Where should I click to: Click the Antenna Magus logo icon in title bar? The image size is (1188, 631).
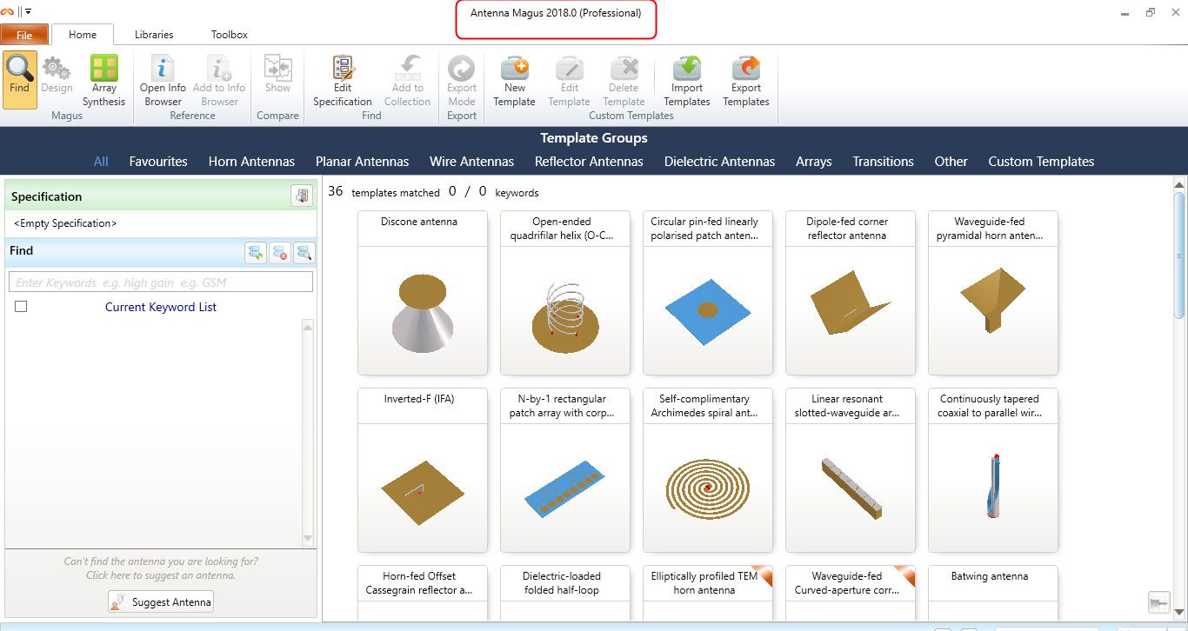coord(7,11)
